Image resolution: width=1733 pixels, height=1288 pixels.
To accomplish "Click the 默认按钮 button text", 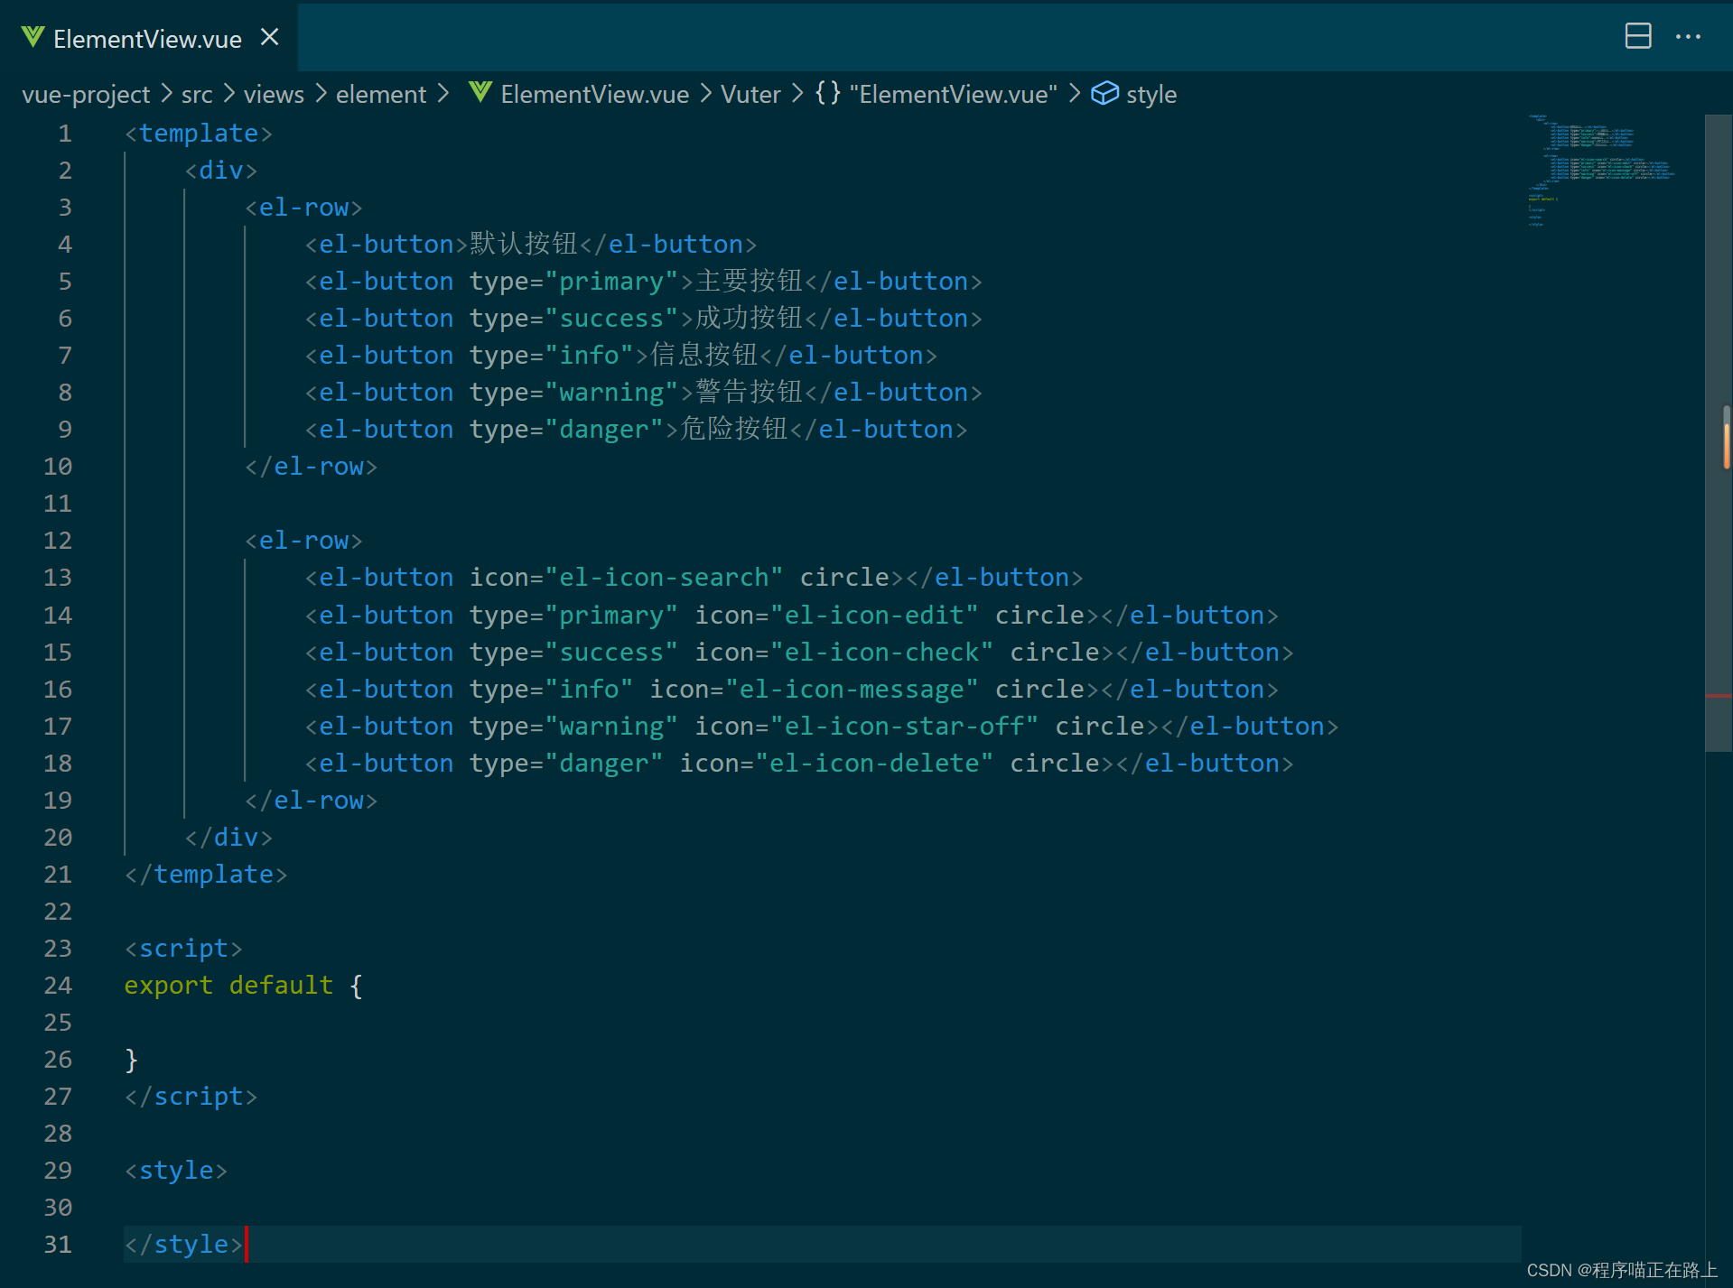I will 523,245.
